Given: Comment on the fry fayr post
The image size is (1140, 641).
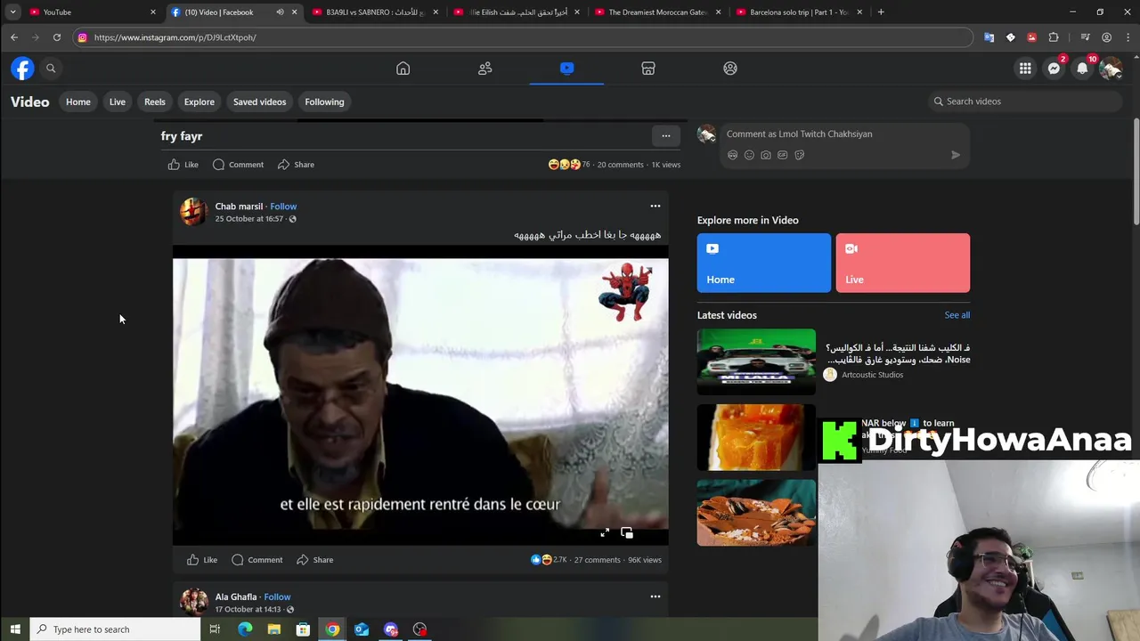Looking at the screenshot, I should (x=238, y=165).
